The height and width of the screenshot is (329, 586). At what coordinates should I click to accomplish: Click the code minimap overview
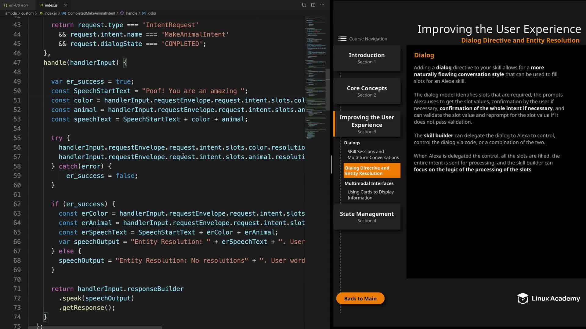click(315, 76)
